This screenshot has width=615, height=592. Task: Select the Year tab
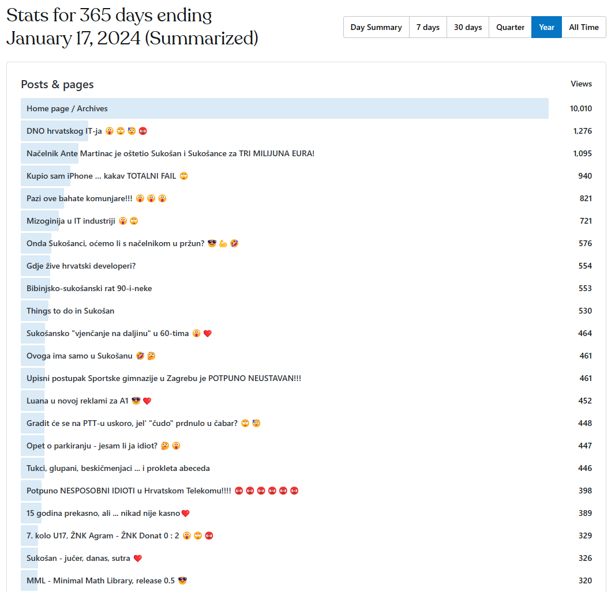tap(546, 27)
